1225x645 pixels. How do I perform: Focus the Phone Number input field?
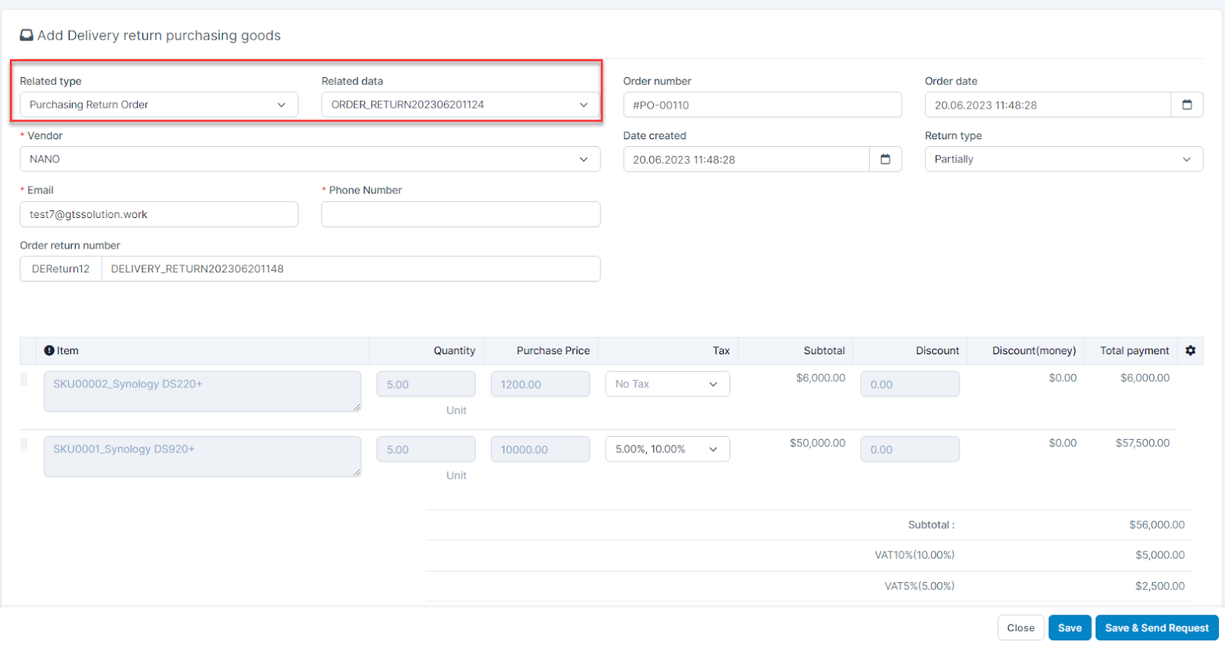point(460,214)
